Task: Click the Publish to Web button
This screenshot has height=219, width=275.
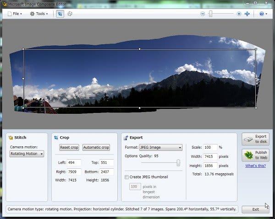Action: click(x=255, y=155)
